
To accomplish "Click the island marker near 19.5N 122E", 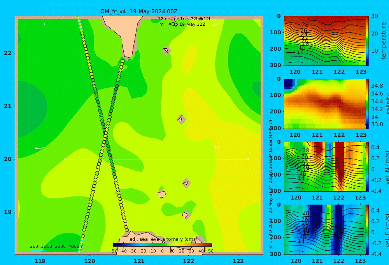I will (186, 183).
